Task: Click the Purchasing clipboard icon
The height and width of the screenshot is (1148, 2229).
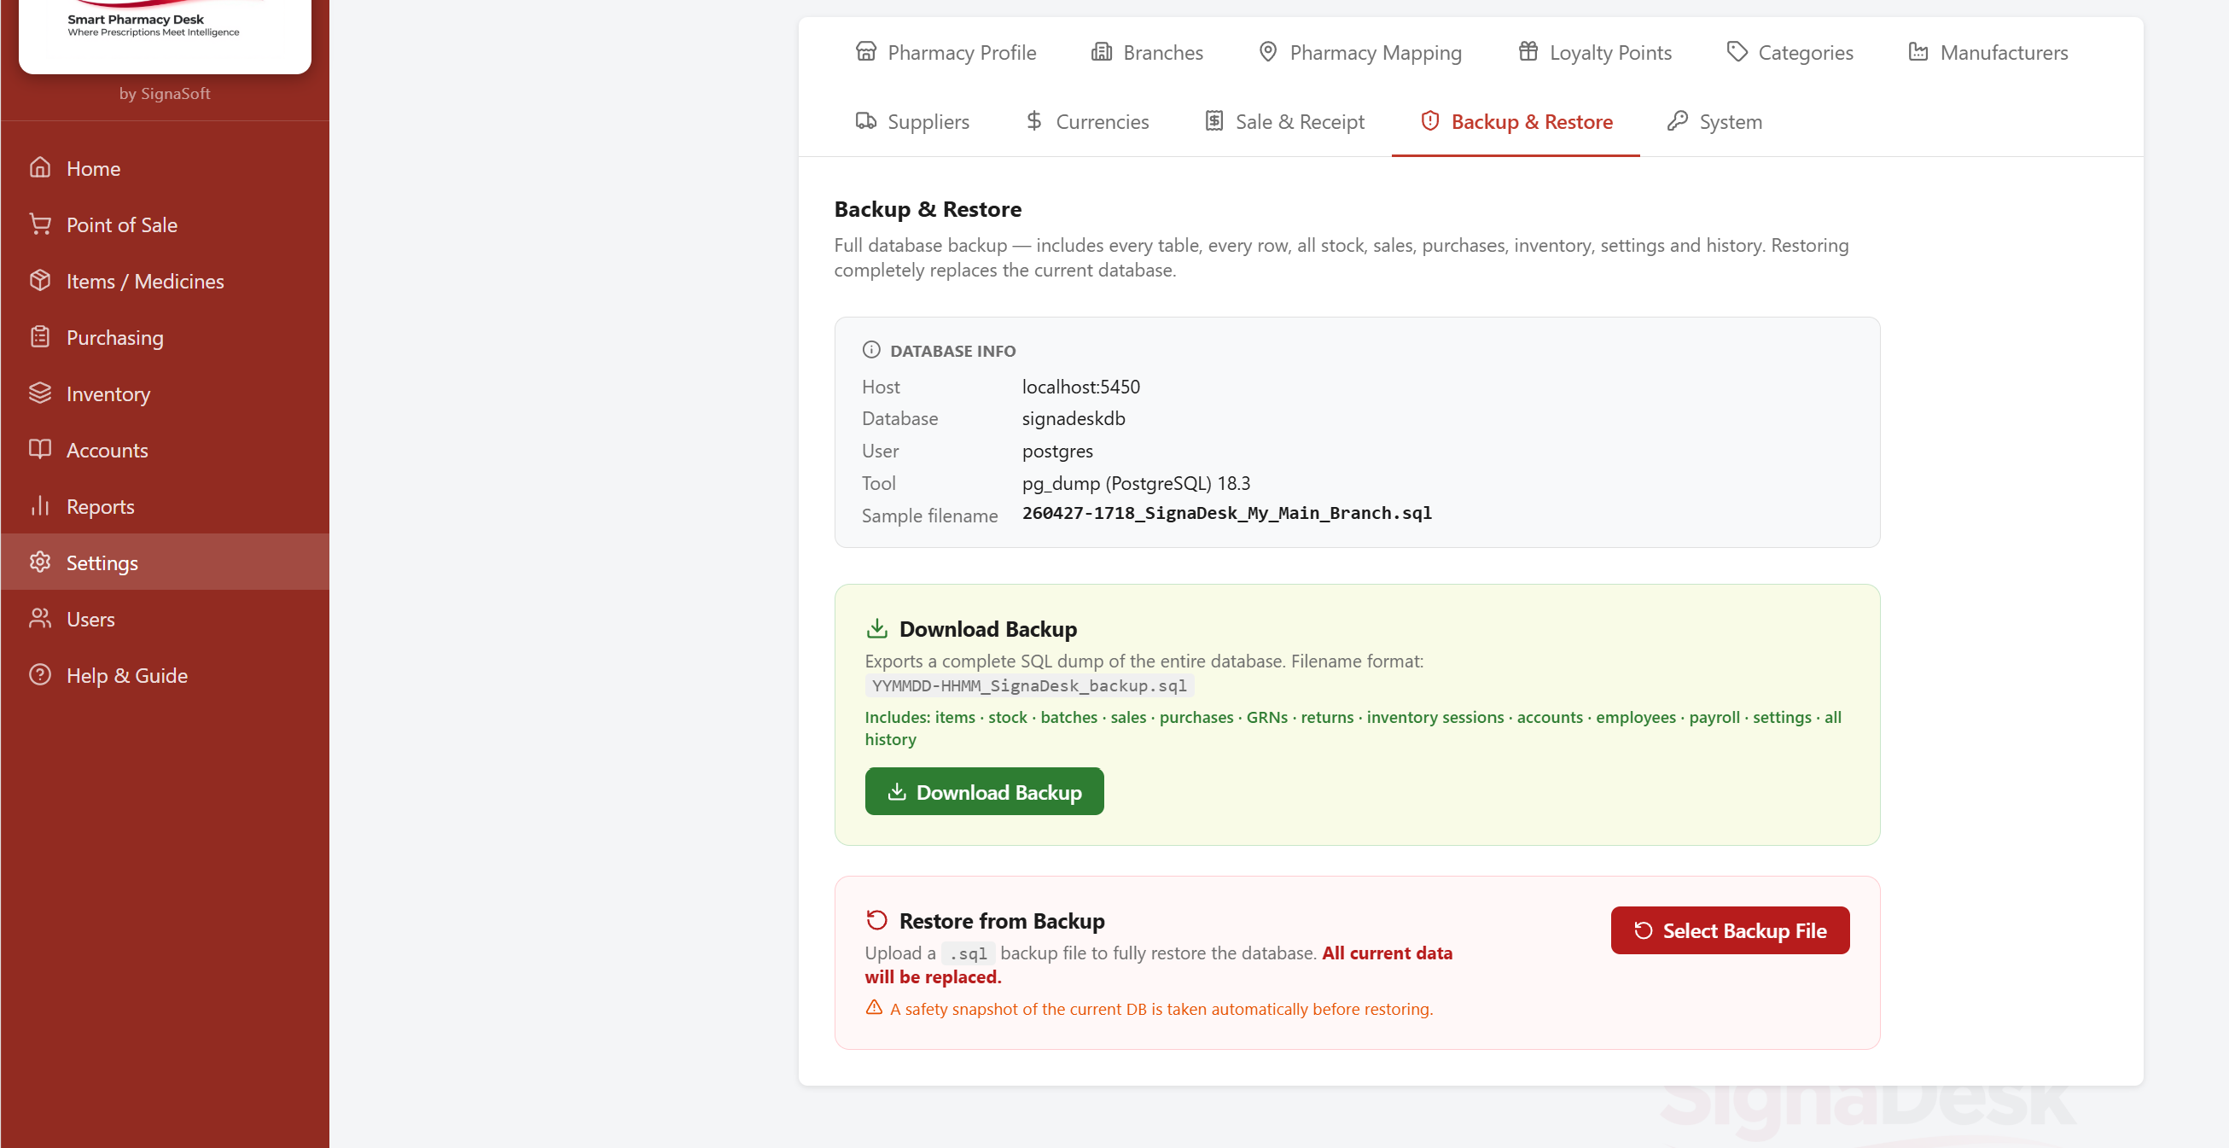Action: (x=40, y=336)
